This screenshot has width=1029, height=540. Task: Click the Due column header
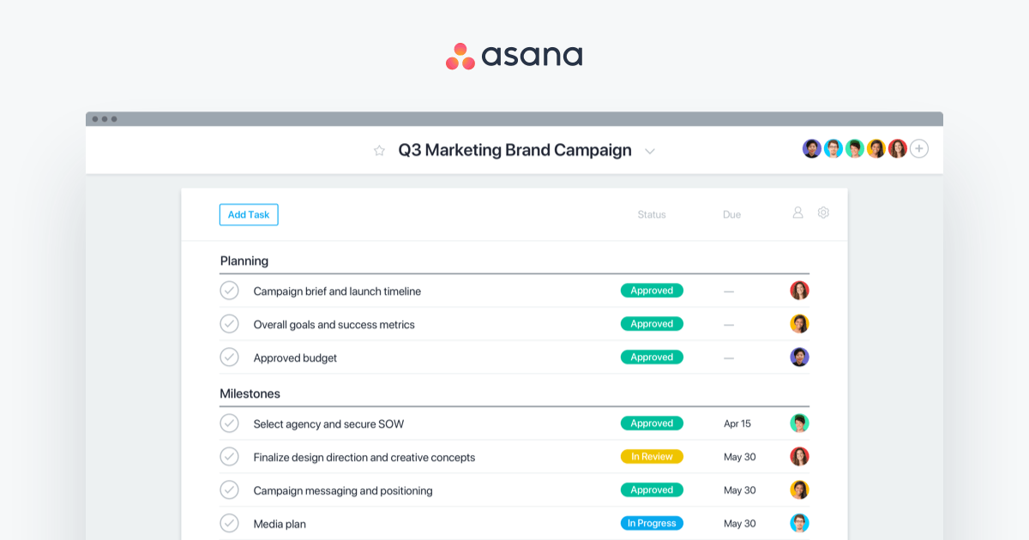click(x=731, y=214)
